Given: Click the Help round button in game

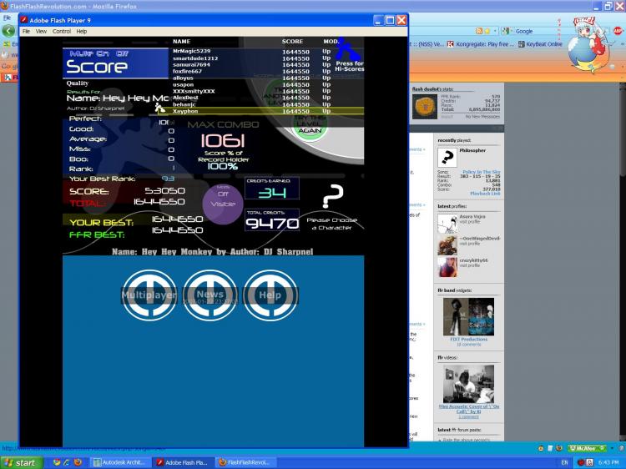Looking at the screenshot, I should coord(270,295).
